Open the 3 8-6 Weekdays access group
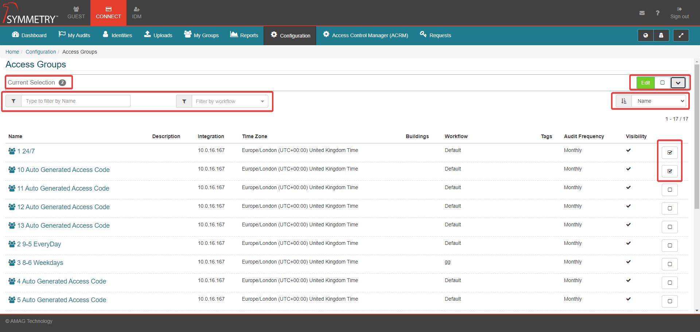 tap(40, 262)
